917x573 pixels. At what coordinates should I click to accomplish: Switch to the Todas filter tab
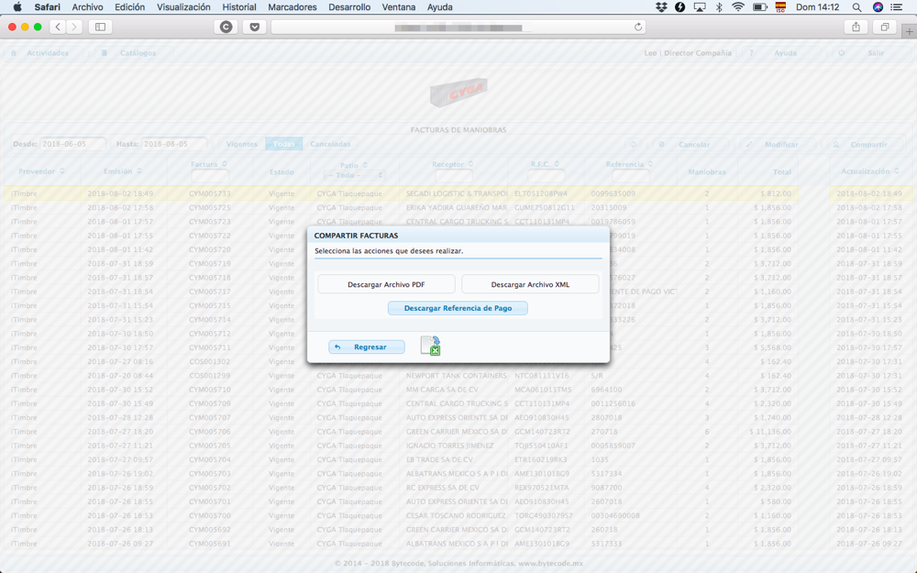(x=284, y=144)
